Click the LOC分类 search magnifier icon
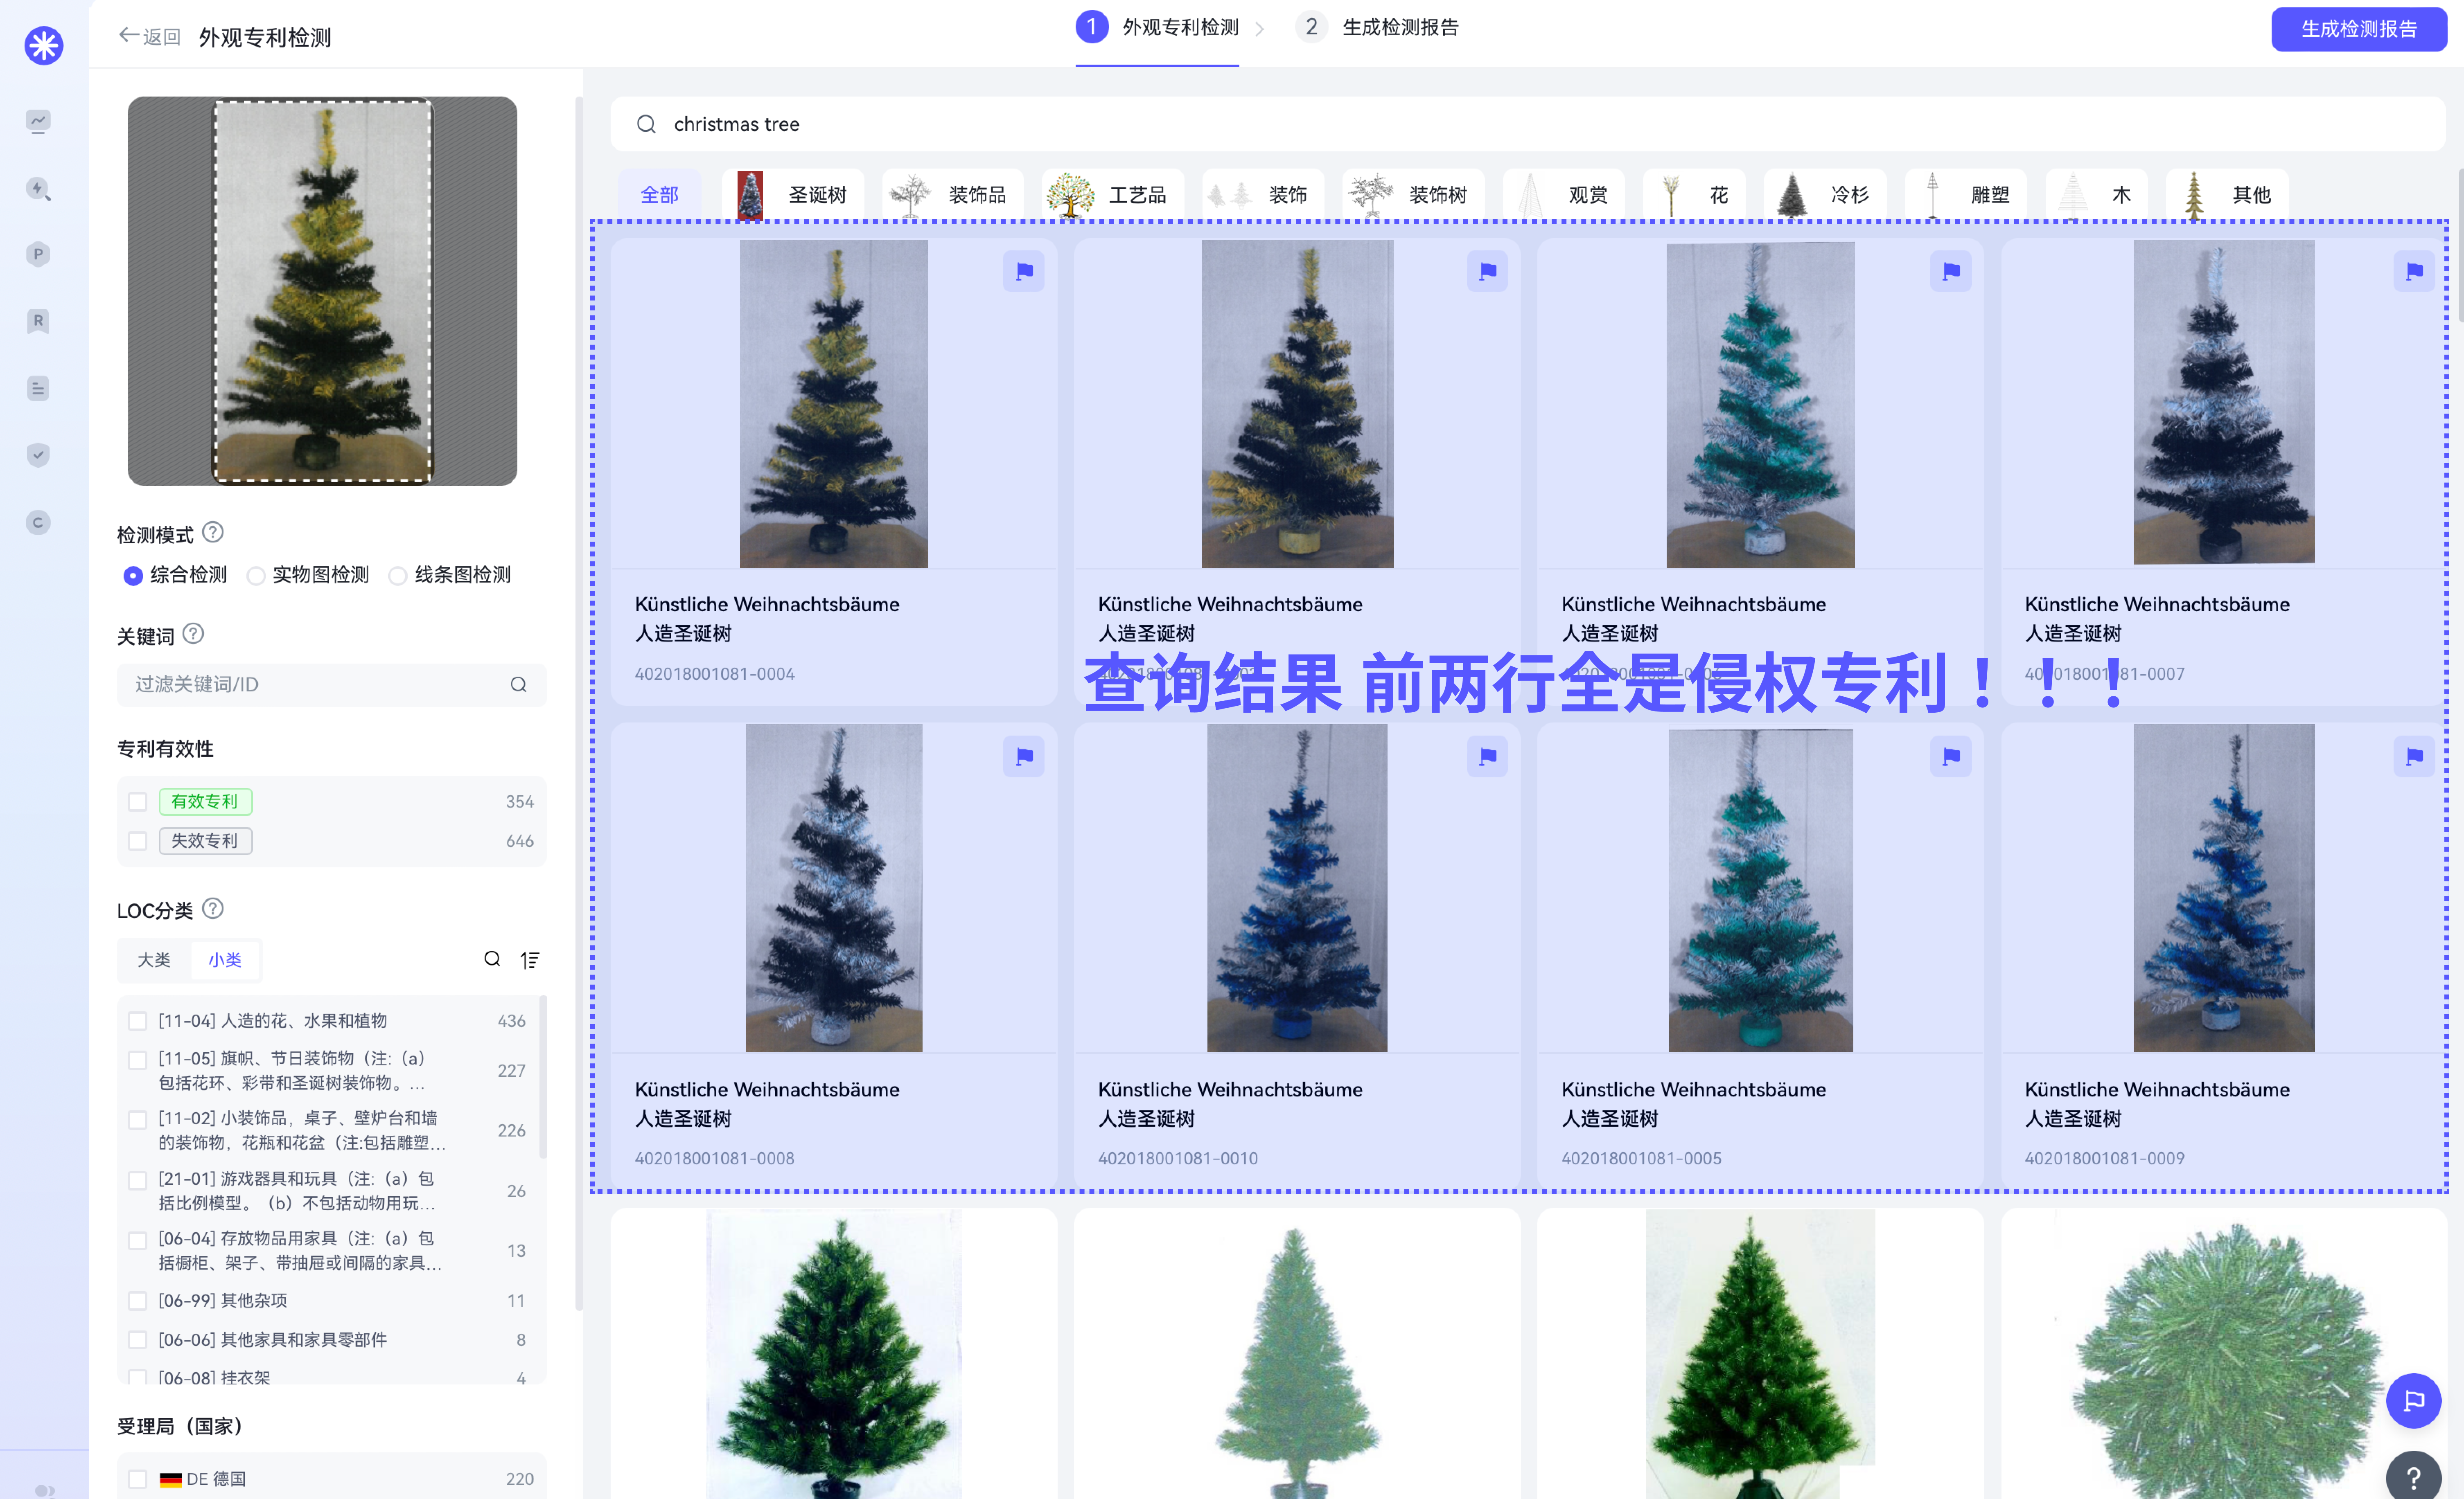Image resolution: width=2464 pixels, height=1499 pixels. pyautogui.click(x=492, y=959)
